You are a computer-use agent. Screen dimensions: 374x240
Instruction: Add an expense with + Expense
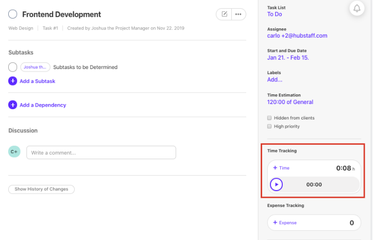point(284,222)
